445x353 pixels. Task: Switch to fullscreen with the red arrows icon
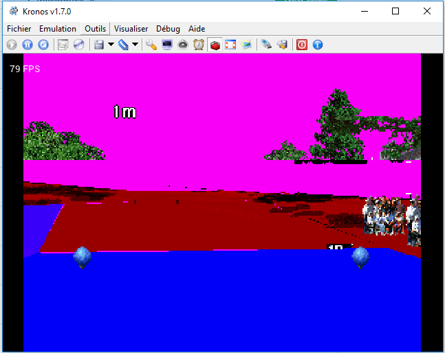[x=230, y=45]
